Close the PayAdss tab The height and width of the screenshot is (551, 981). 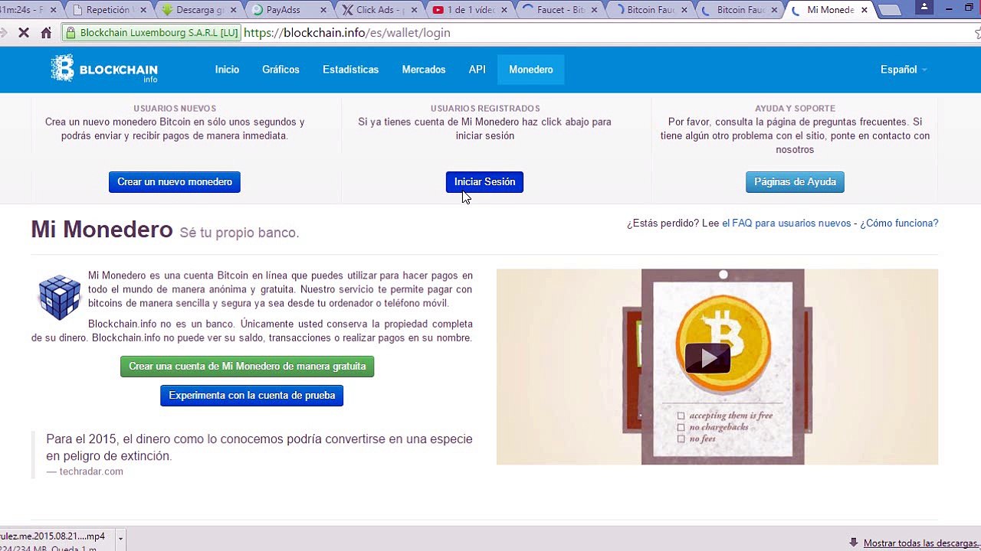click(x=323, y=10)
